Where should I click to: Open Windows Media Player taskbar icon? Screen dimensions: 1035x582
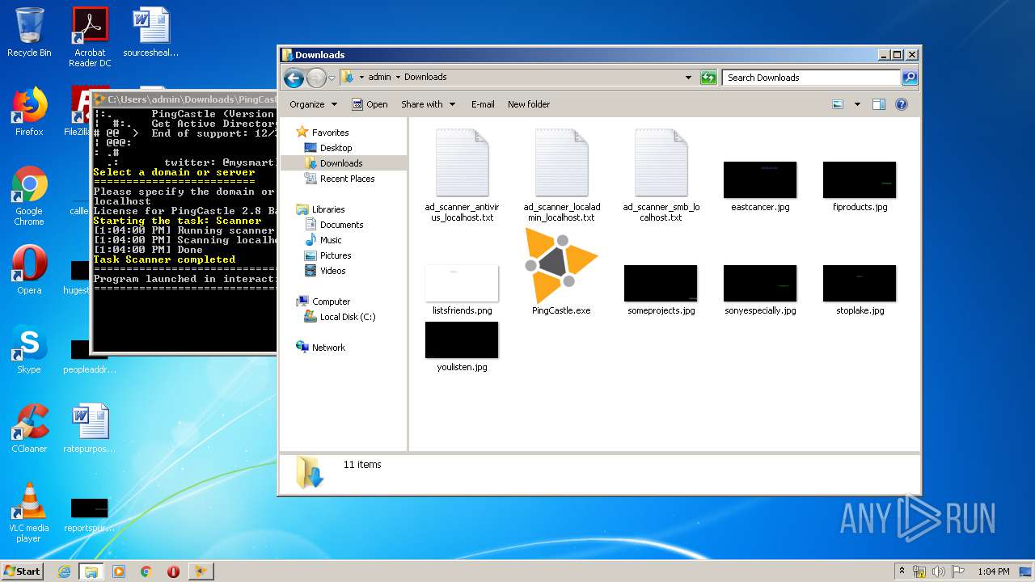(x=119, y=571)
